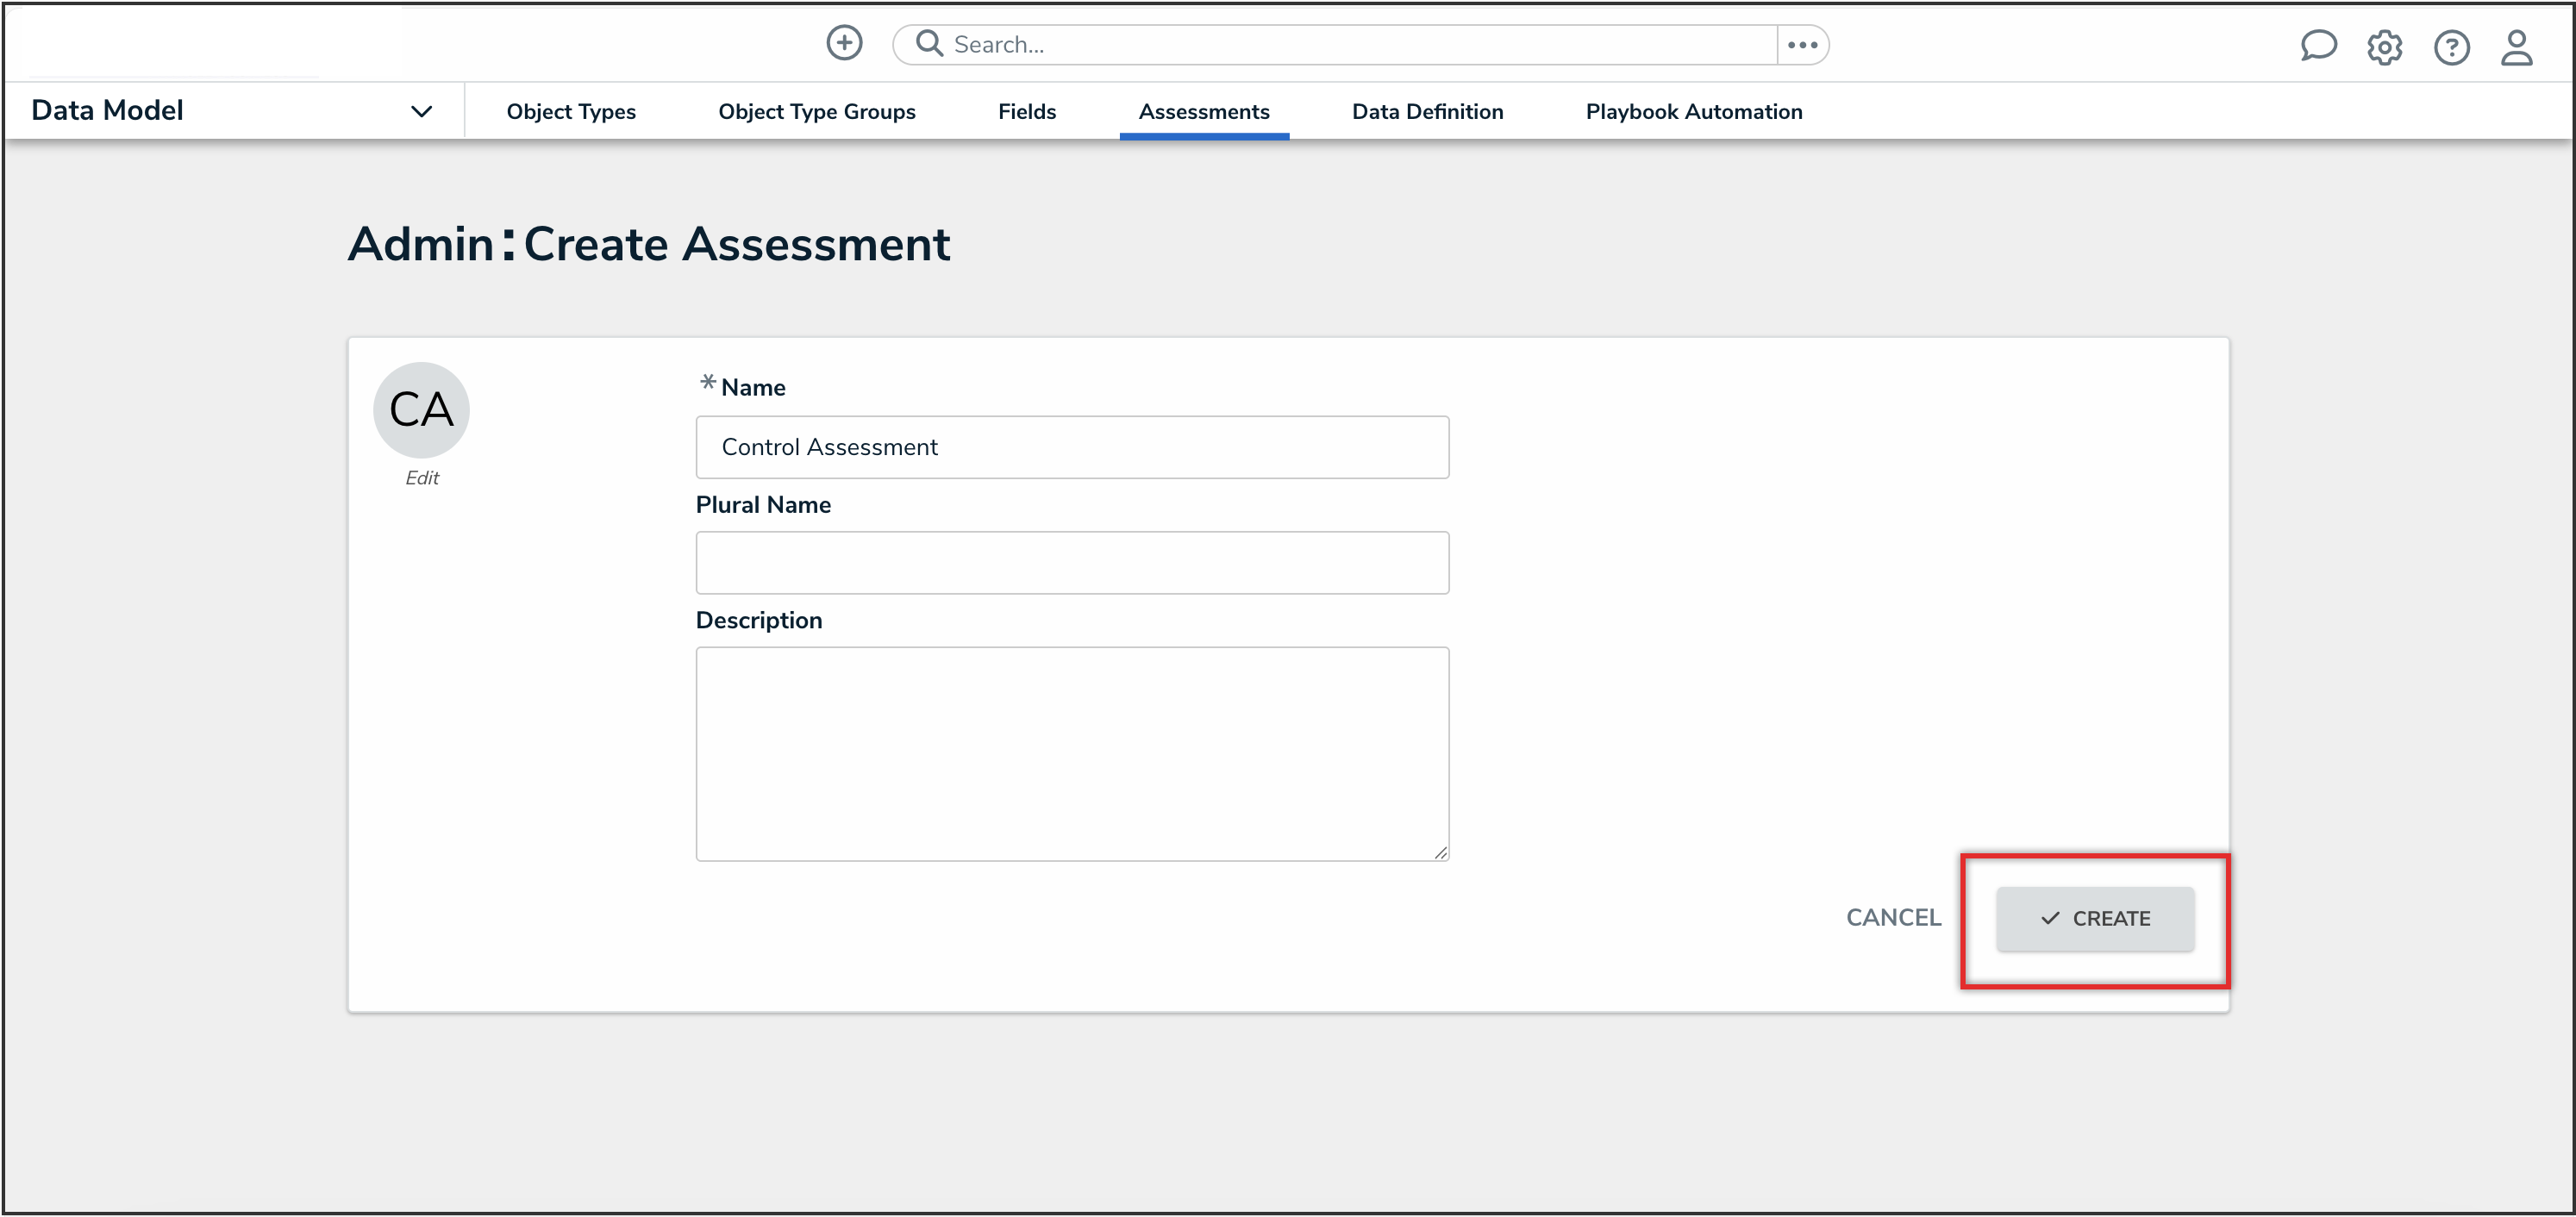Image resolution: width=2576 pixels, height=1217 pixels.
Task: Open the settings gear icon
Action: [x=2384, y=47]
